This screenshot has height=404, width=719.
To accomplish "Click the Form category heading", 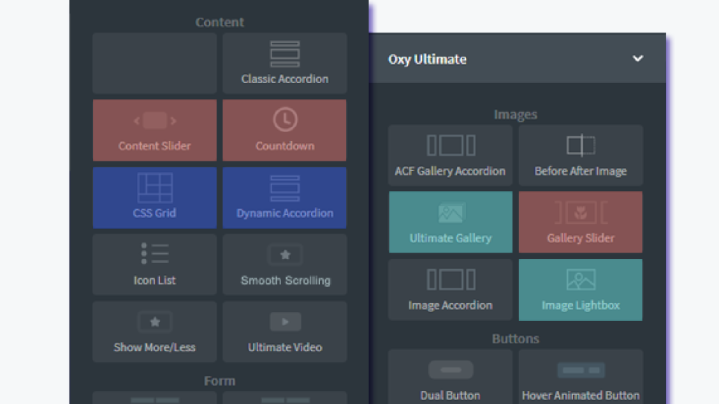I will 220,381.
